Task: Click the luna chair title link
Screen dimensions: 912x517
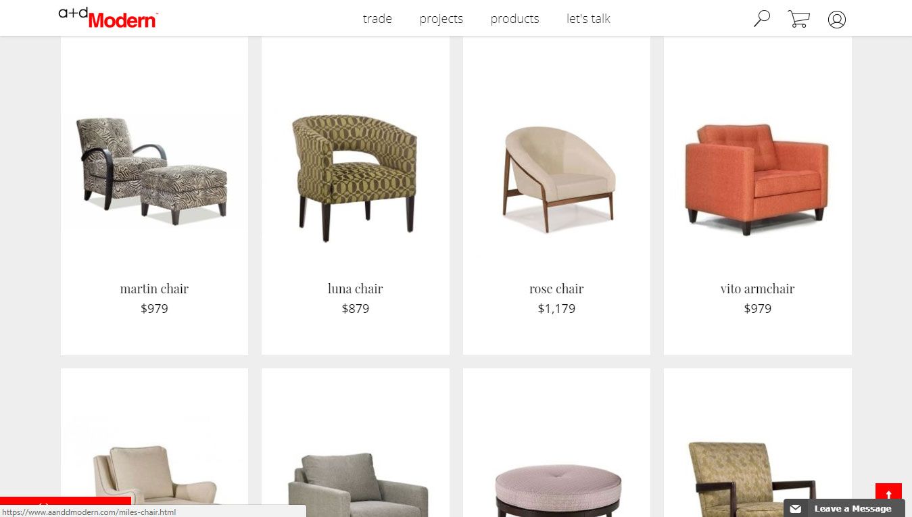Action: click(x=355, y=289)
